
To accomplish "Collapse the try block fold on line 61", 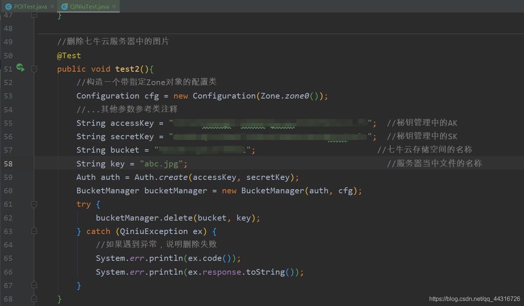I will click(x=34, y=204).
